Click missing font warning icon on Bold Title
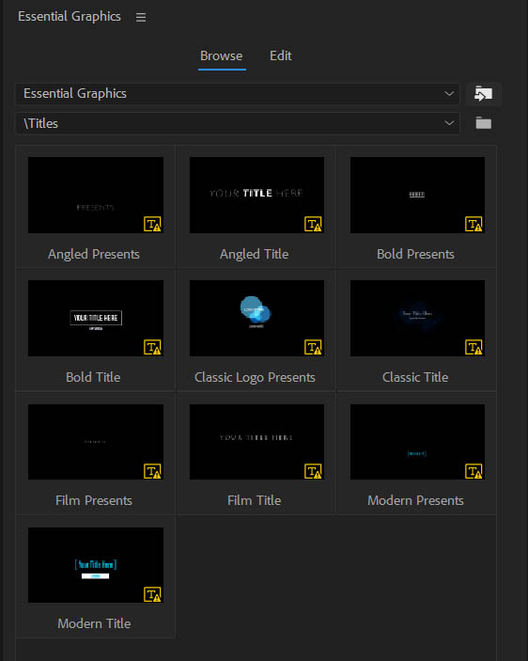Viewport: 528px width, 661px height. click(x=152, y=347)
